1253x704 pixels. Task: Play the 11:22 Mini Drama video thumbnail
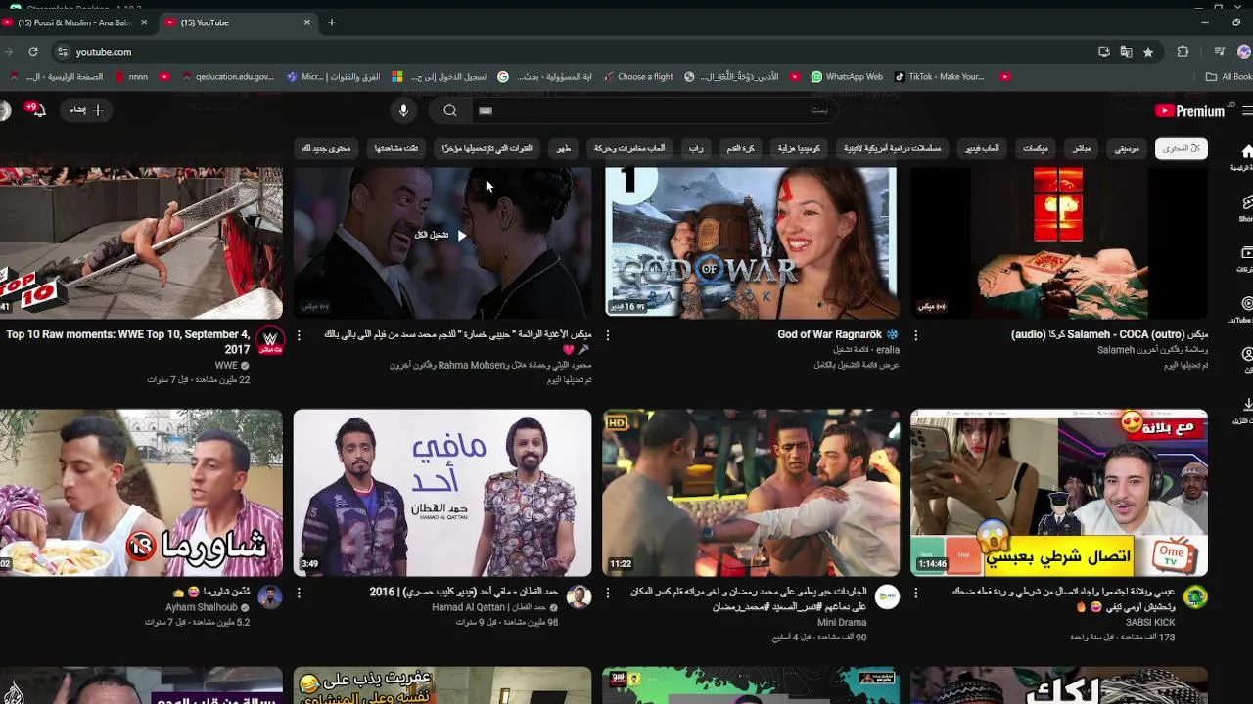751,493
